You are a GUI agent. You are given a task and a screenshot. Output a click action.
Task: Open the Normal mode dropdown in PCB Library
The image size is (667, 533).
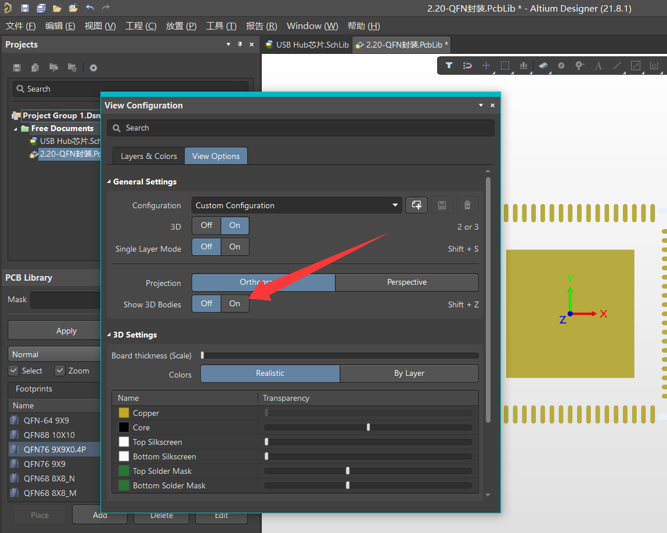(54, 354)
